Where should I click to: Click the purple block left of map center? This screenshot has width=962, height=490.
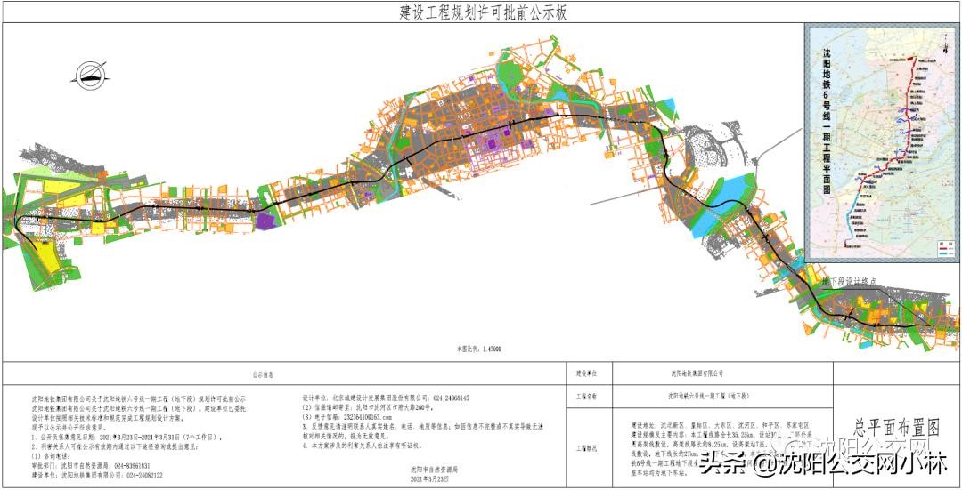click(x=265, y=221)
